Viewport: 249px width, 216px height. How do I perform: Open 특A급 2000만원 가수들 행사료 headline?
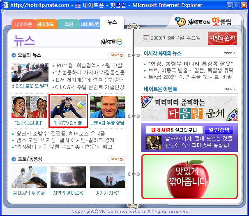(x=190, y=77)
